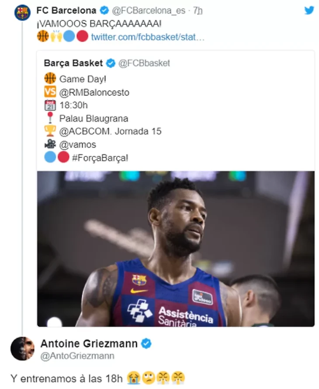Click the @vamos mention
The image size is (319, 389).
[77, 144]
